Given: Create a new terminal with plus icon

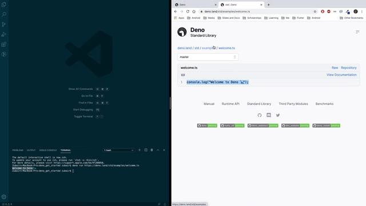Looking at the screenshot, I should [140, 150].
